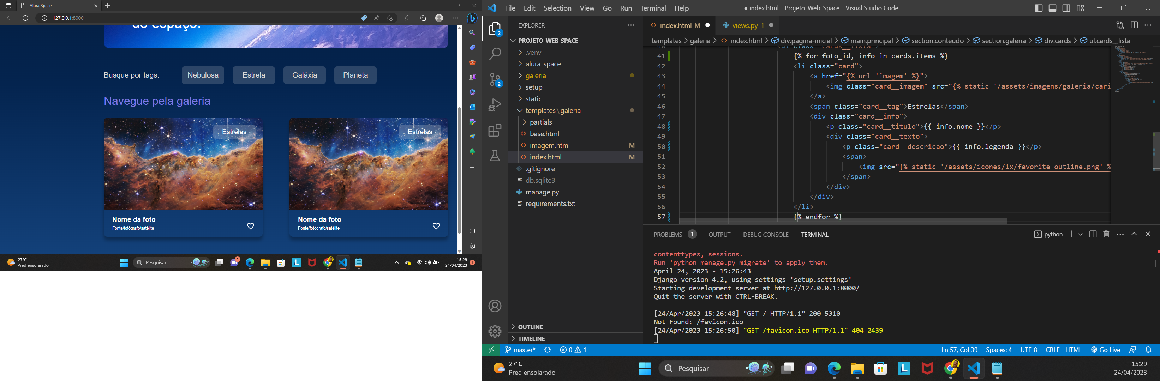Open Microsoft Edge from the large taskbar

point(834,369)
